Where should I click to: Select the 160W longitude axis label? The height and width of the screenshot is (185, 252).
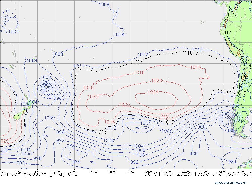click(x=74, y=172)
